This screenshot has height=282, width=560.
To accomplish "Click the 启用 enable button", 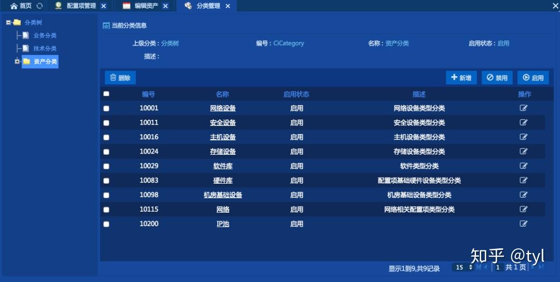I will [533, 78].
